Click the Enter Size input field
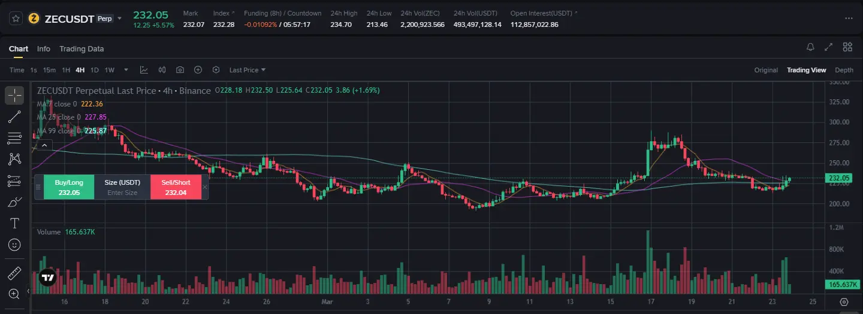This screenshot has height=314, width=863. coord(122,193)
